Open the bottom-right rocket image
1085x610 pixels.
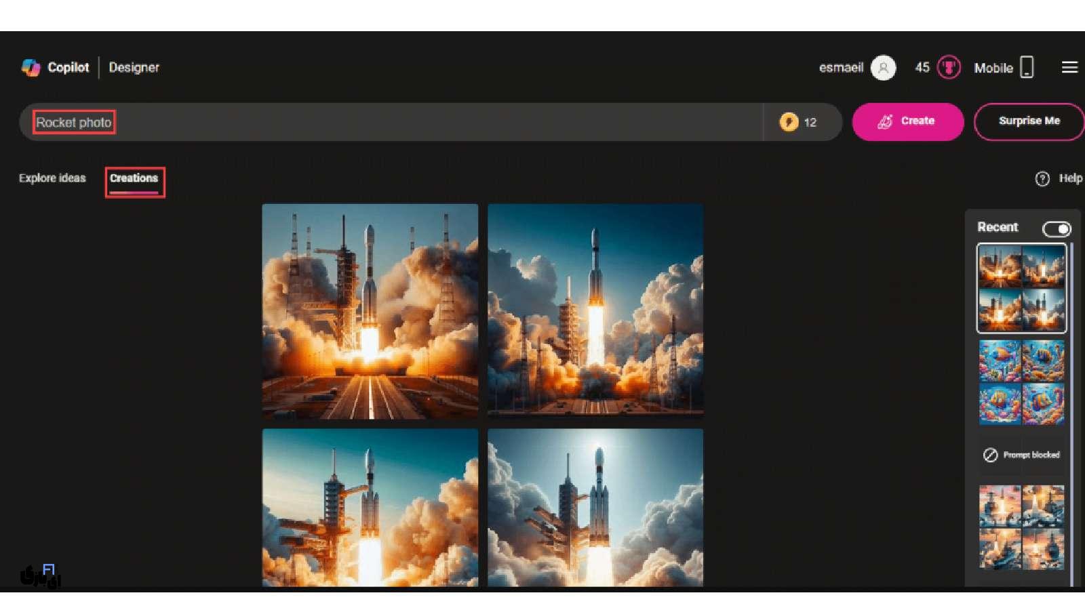595,508
